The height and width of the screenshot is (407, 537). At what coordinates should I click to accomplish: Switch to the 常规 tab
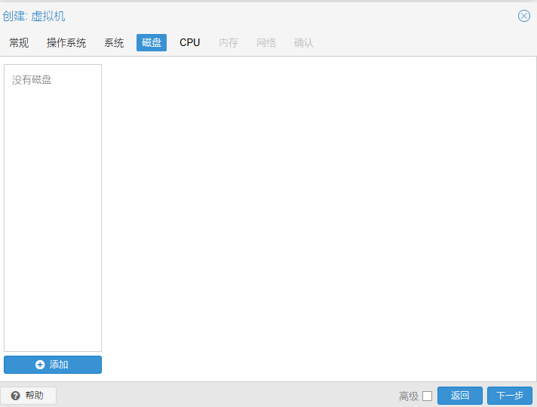(x=19, y=42)
